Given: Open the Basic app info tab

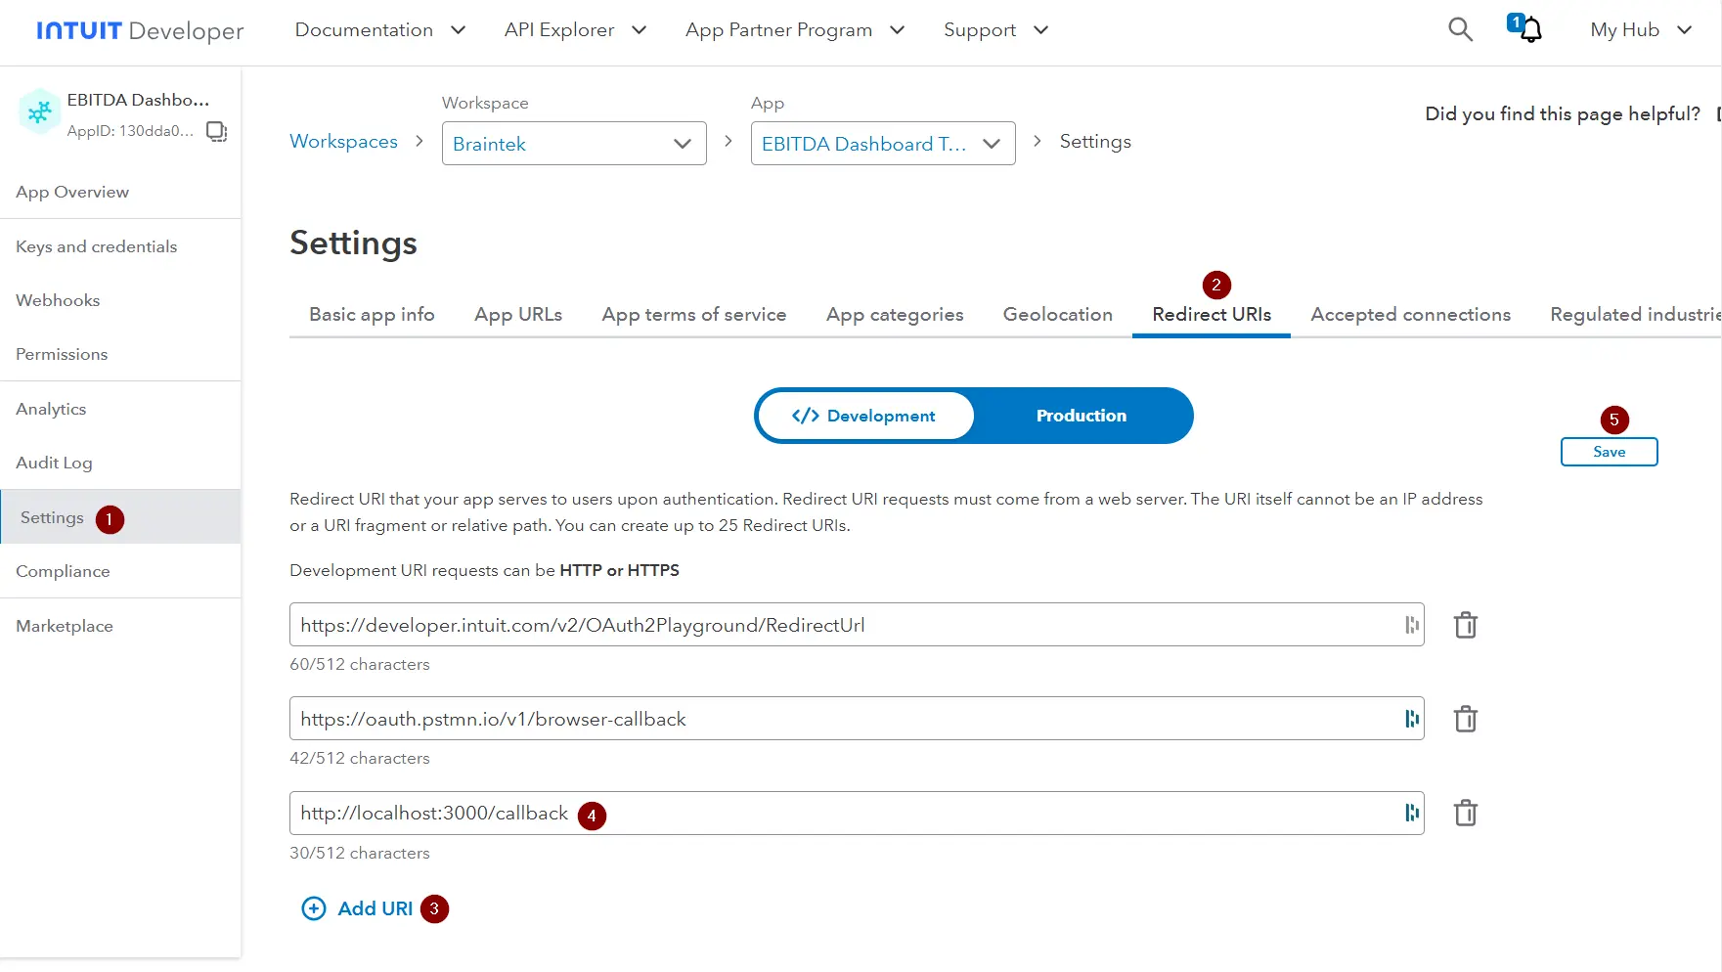Looking at the screenshot, I should [x=372, y=314].
